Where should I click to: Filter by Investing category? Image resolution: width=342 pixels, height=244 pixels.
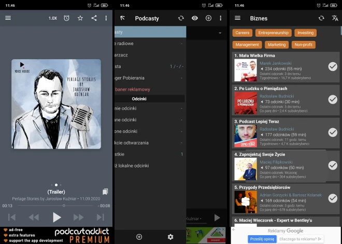coord(305,33)
